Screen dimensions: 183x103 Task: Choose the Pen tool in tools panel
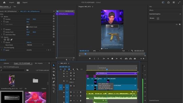tap(54, 82)
